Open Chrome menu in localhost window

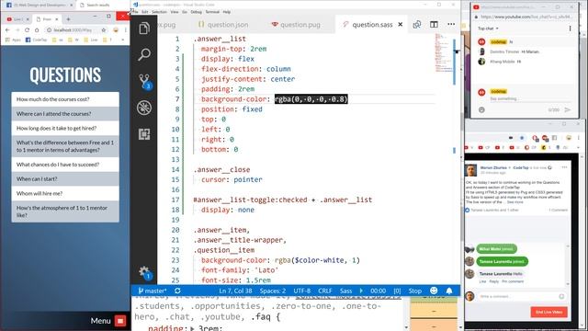126,30
